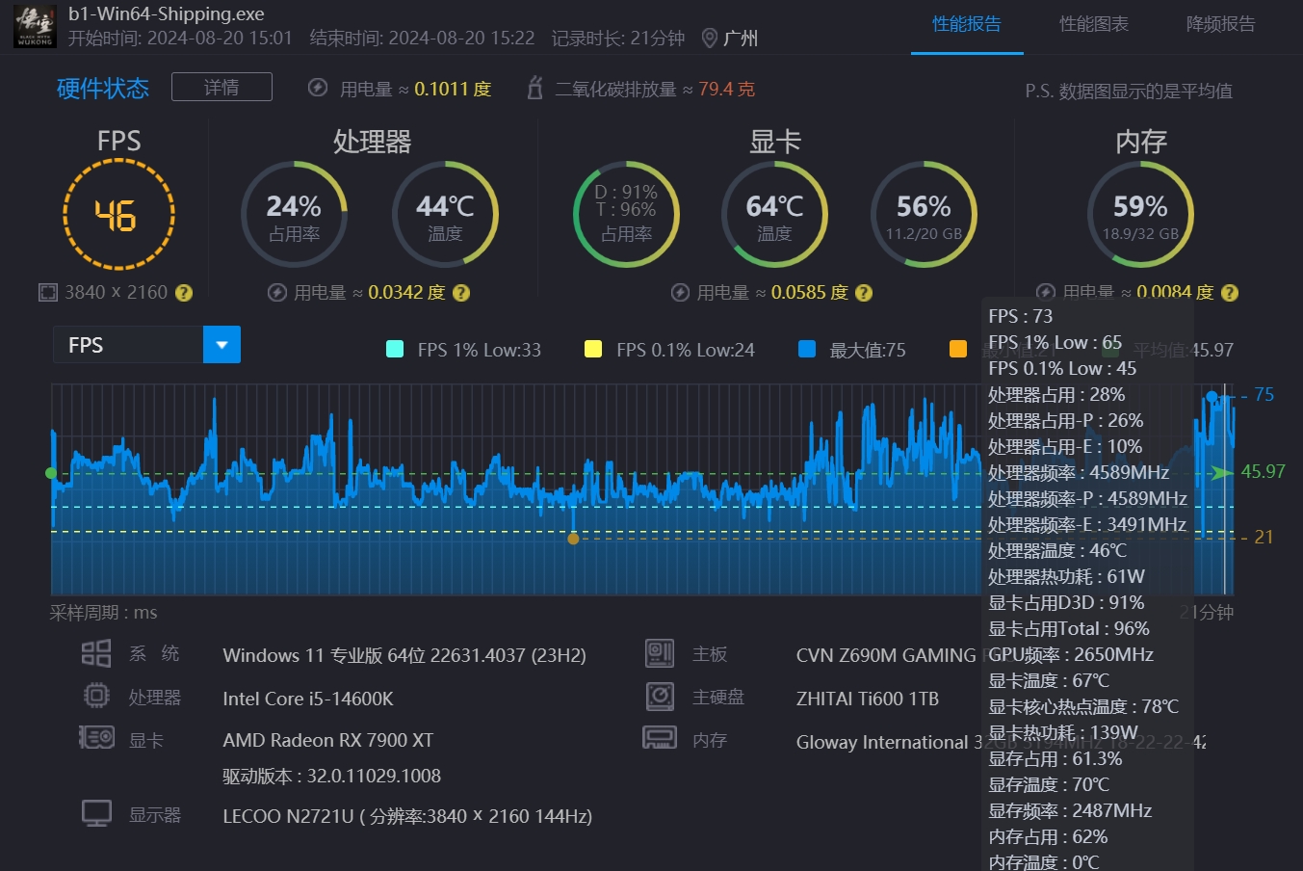This screenshot has width=1303, height=871.
Task: Click the location pin icon beside 广州
Action: click(x=710, y=39)
